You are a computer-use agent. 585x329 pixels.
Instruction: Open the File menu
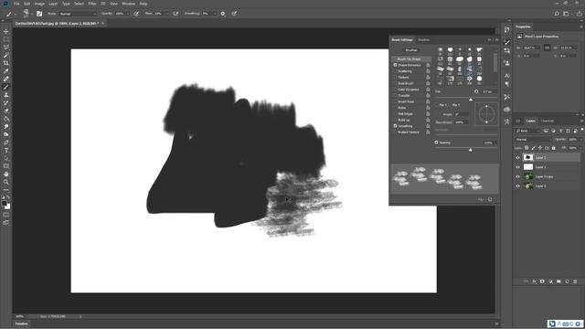point(16,4)
